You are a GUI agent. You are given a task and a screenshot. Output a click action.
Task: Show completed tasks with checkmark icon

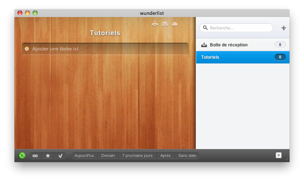[x=60, y=156]
